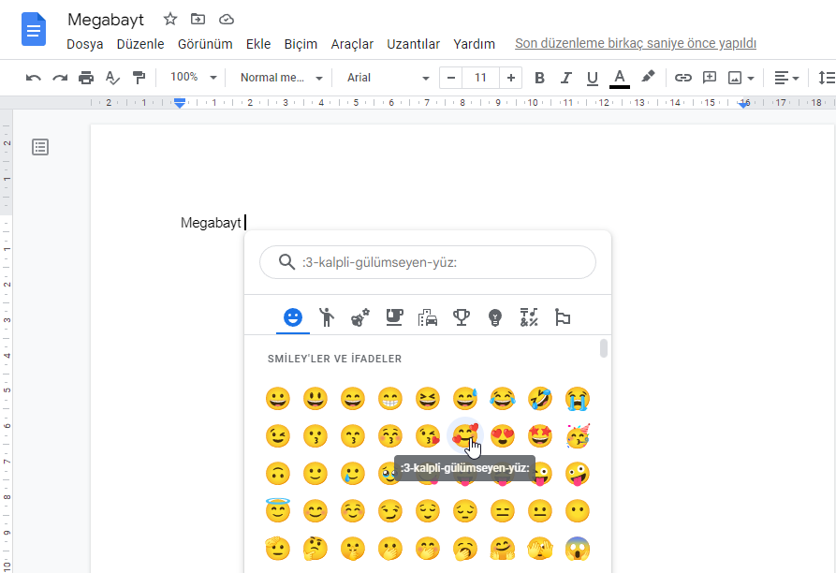Viewport: 836px width, 573px height.
Task: Open the document outline icon
Action: [40, 147]
